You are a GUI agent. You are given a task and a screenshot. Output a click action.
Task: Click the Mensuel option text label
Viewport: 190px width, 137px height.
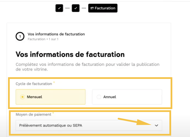click(x=34, y=97)
